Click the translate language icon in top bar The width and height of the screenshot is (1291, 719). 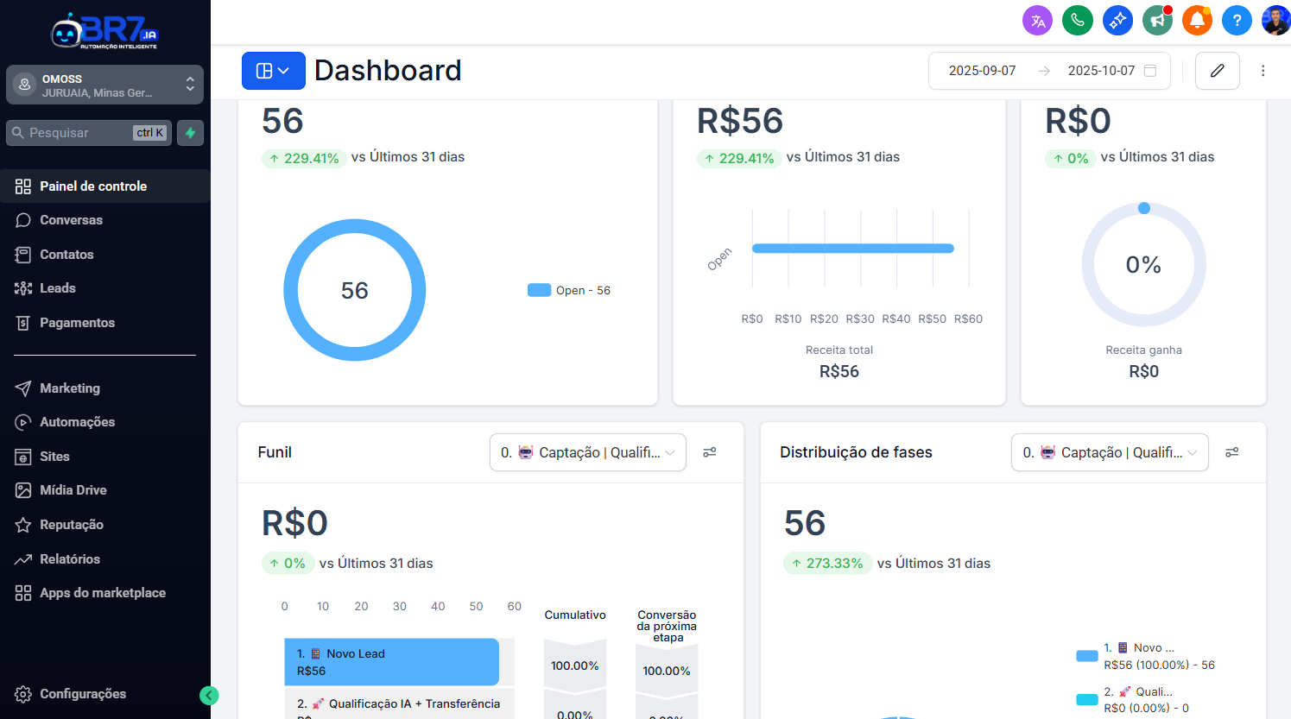[x=1037, y=20]
